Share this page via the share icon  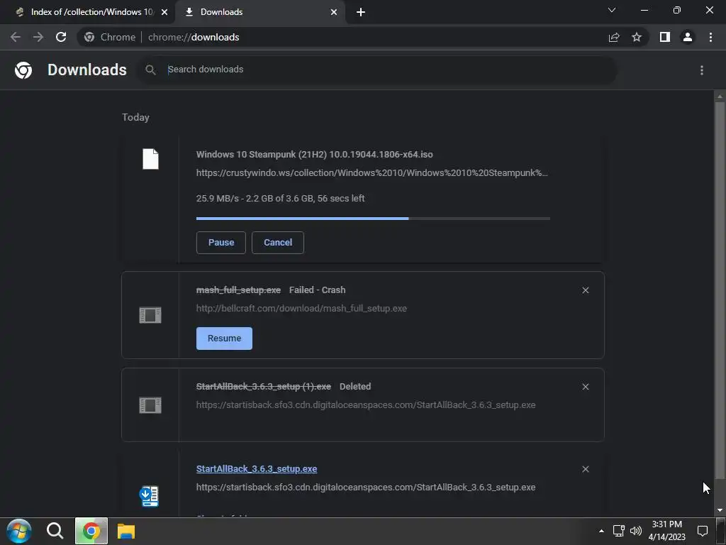pos(614,37)
